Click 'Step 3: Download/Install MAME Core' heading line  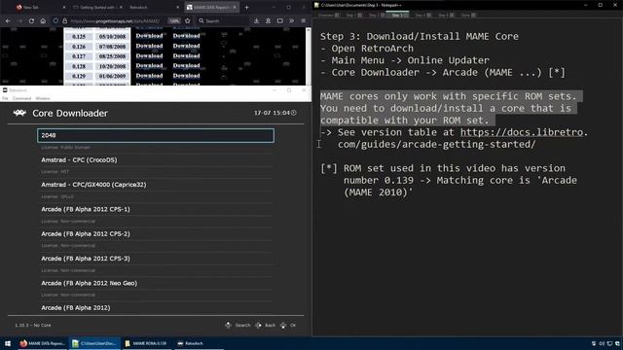point(420,36)
